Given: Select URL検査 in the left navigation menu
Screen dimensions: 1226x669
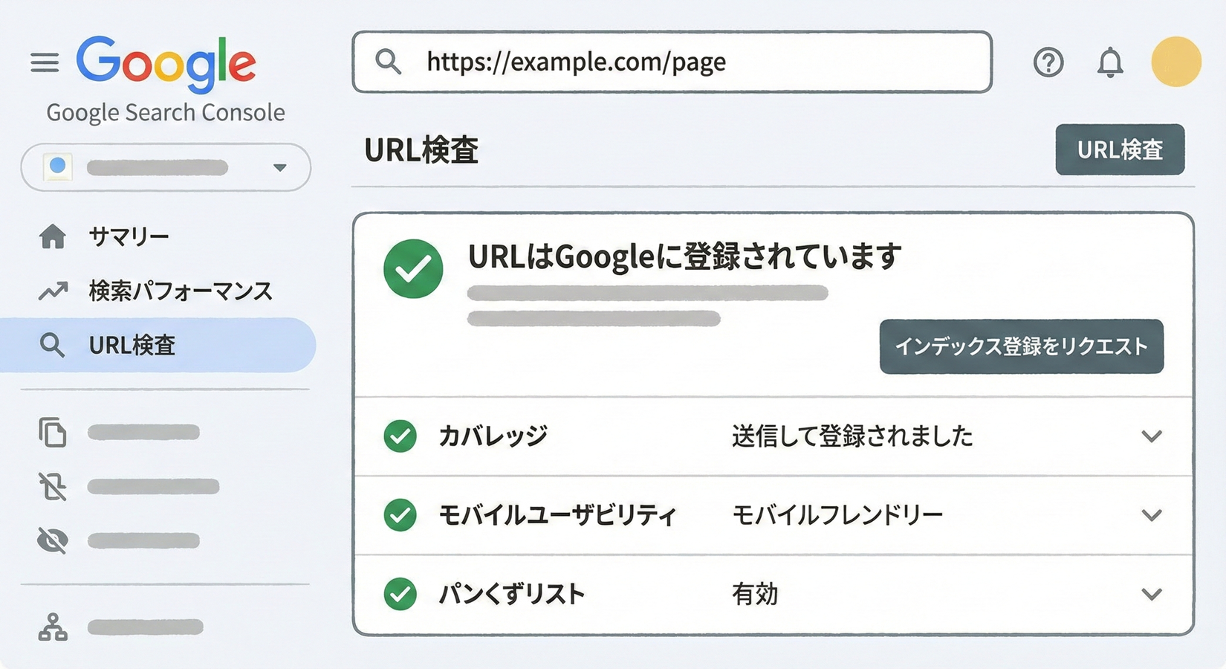Looking at the screenshot, I should [x=133, y=345].
